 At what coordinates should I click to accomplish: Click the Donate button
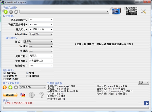click(10, 95)
